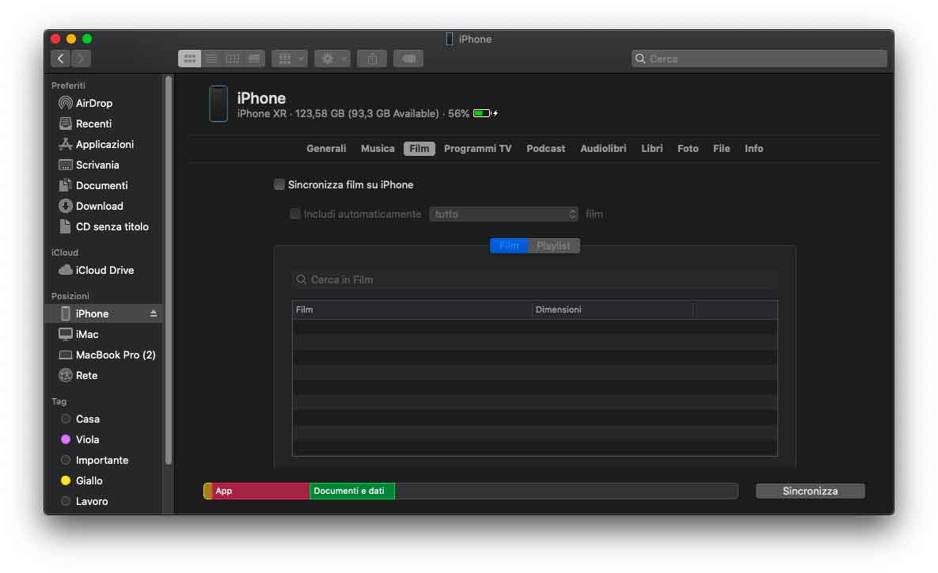Sort by Dimensioni column header
Screen dimensions: 938x573
[x=613, y=309]
